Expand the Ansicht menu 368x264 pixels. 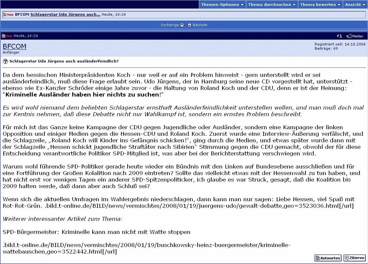[355, 5]
